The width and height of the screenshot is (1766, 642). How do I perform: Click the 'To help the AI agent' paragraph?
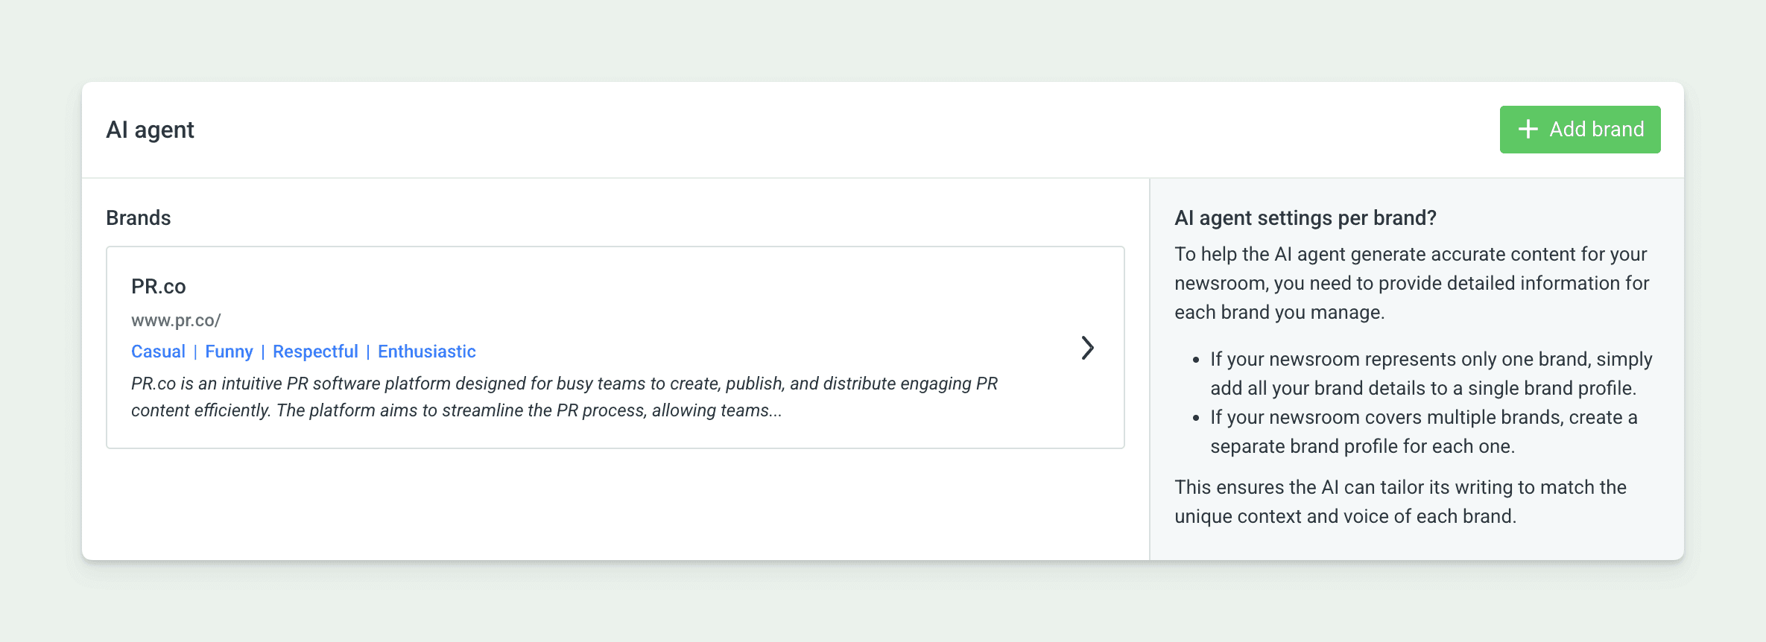[x=1411, y=283]
